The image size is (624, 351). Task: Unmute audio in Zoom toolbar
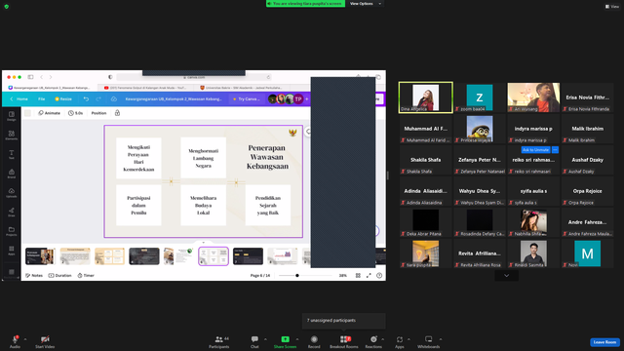point(15,341)
